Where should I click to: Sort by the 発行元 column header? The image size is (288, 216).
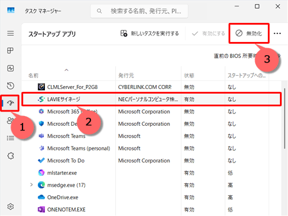click(126, 76)
